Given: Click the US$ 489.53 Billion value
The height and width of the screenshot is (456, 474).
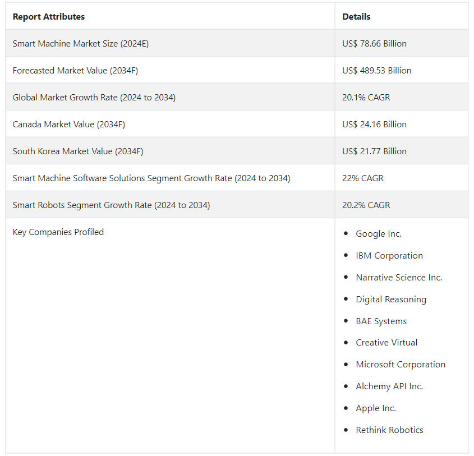Looking at the screenshot, I should [376, 71].
